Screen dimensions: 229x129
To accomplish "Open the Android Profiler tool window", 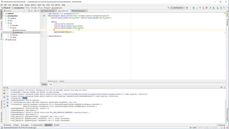I will coord(37,125).
